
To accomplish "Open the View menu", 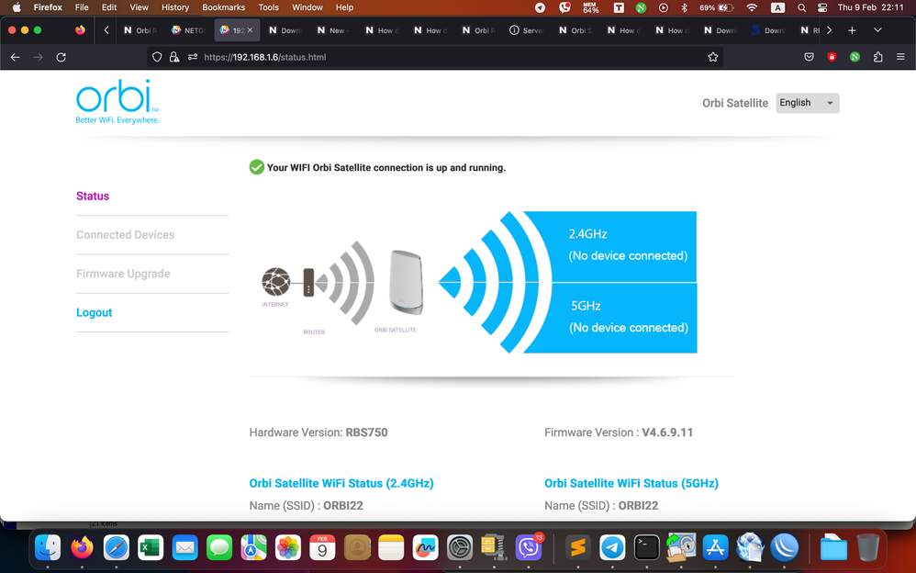I will pos(139,7).
